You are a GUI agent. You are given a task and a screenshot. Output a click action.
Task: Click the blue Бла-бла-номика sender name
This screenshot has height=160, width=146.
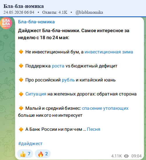click(x=36, y=22)
